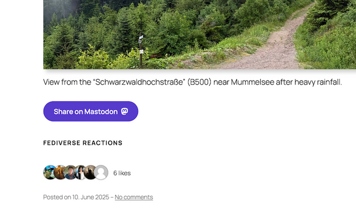
Task: Click the wooden trail signpost in the photo
Action: click(141, 50)
